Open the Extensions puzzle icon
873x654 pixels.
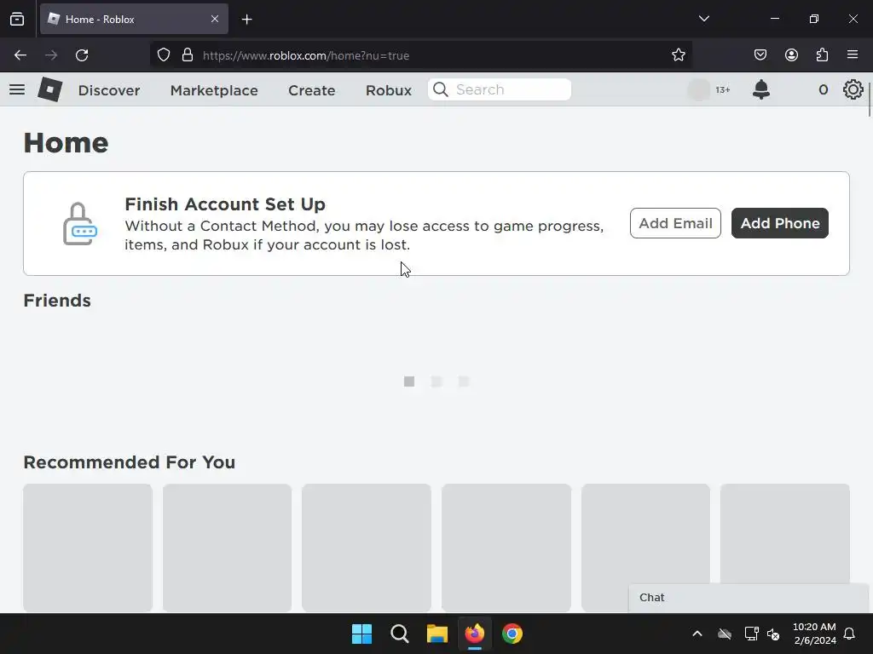pyautogui.click(x=822, y=54)
